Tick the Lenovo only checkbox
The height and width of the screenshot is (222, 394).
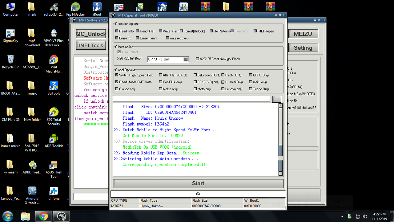(223, 89)
